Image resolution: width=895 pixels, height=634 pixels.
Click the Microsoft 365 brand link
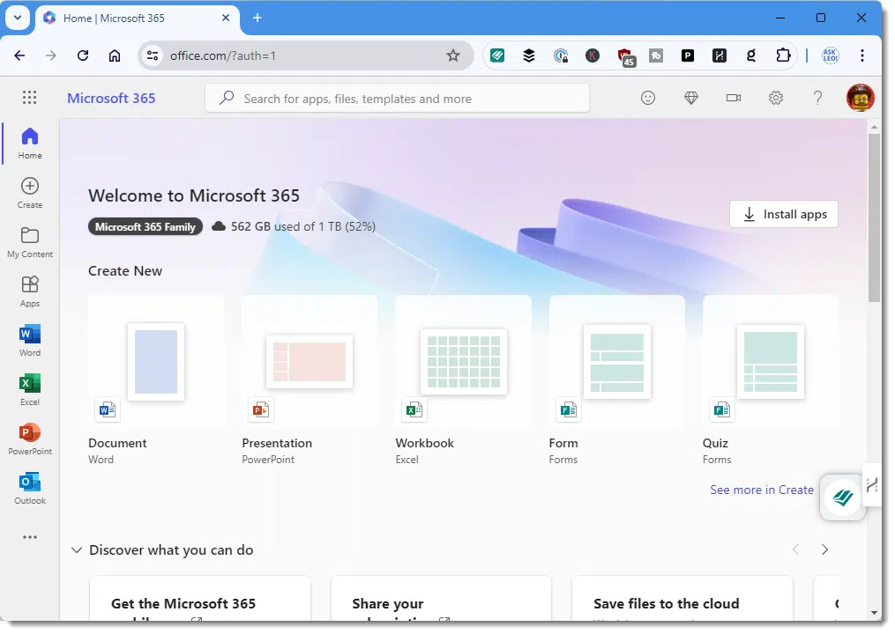(x=111, y=98)
